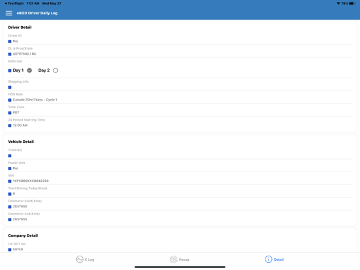Screen dimensions: 360x270
Task: Click the Total Driving Today value 0
Action: [14, 194]
